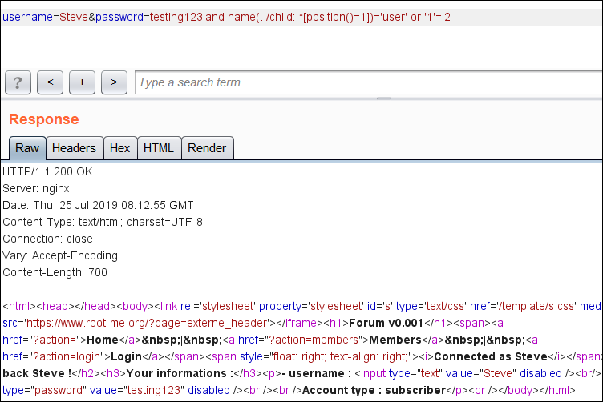Click the plus search options button
The image size is (603, 402).
(82, 82)
